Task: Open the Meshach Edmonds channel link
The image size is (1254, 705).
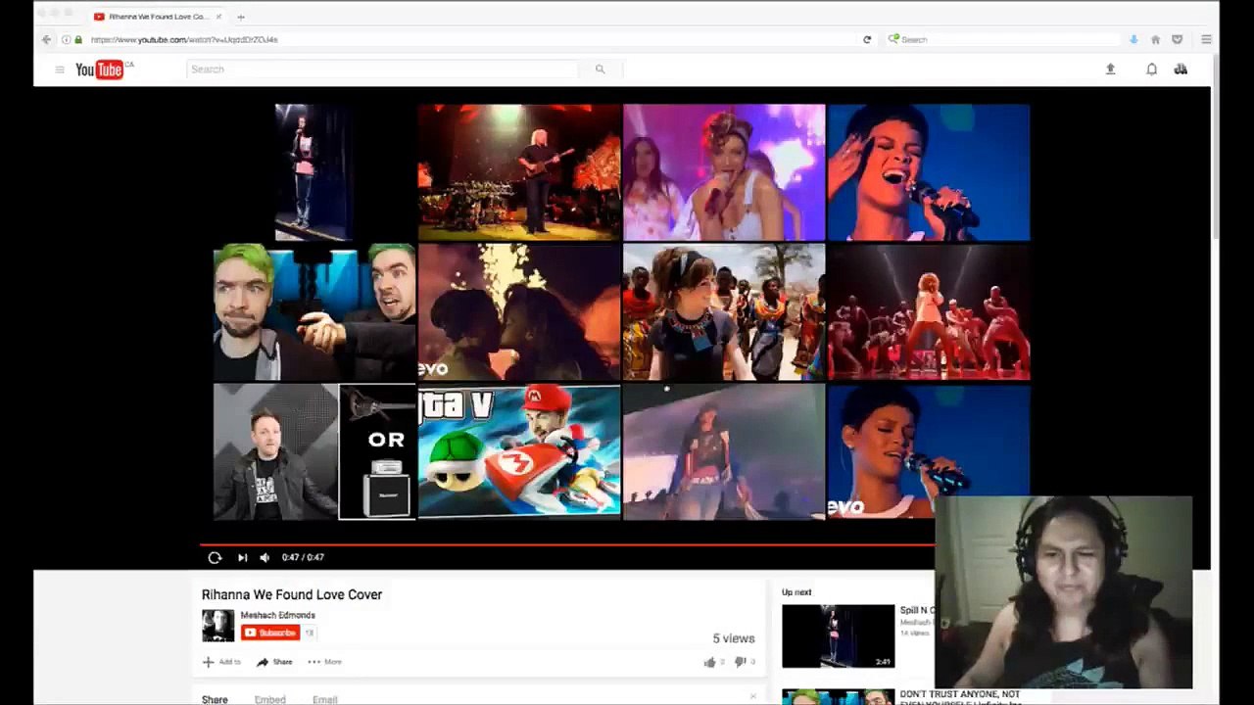Action: click(x=278, y=616)
